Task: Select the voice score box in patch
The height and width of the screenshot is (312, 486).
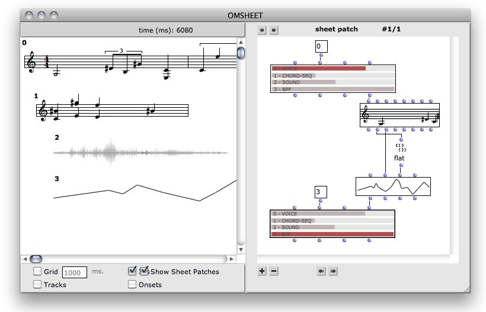Action: (399, 115)
